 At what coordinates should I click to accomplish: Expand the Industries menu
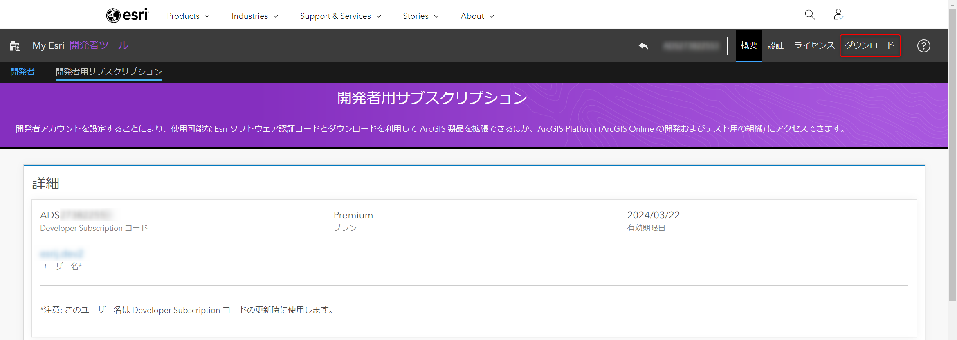255,16
